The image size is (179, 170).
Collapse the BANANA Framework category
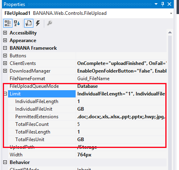coord(5,48)
